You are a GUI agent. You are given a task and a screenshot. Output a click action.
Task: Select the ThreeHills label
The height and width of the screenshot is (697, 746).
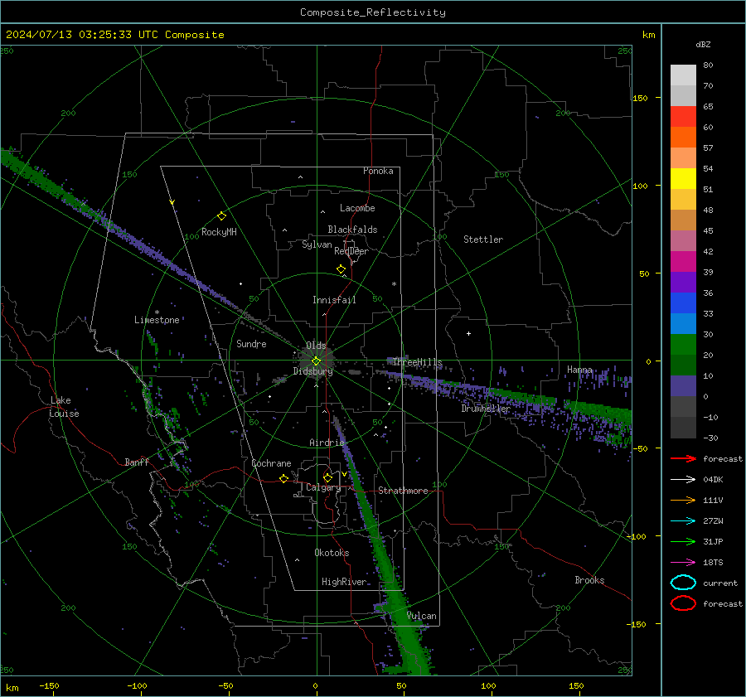coord(417,362)
